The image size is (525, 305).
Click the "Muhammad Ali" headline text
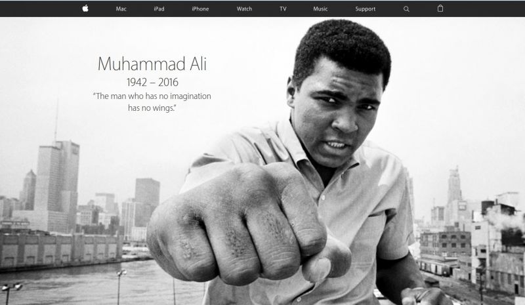click(152, 64)
